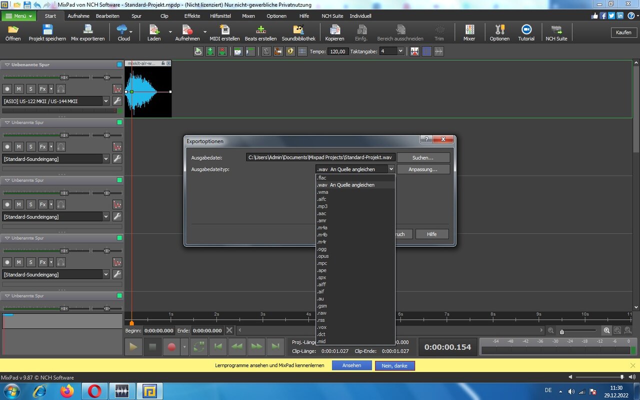Screen dimensions: 640x400
Task: Mute the fourth track with M button
Action: click(19, 262)
